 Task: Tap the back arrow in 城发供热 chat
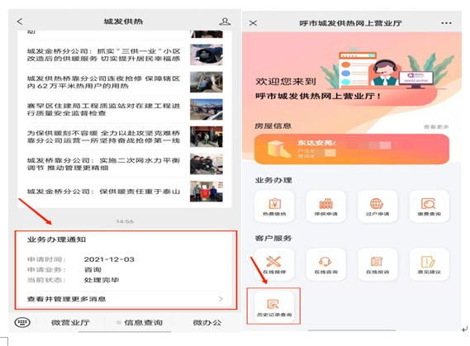tap(20, 21)
